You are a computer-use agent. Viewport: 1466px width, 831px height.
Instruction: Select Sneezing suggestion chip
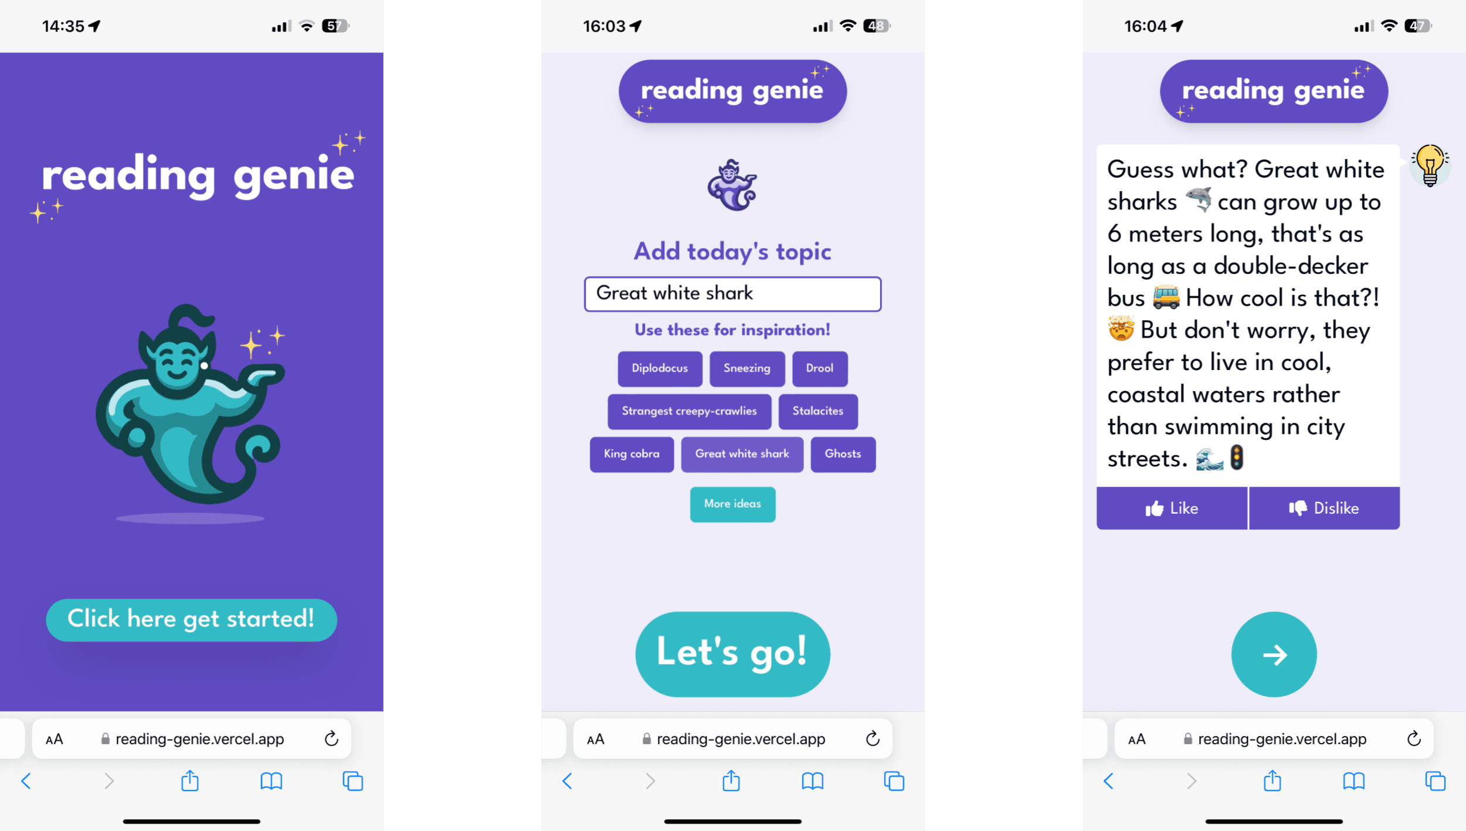click(745, 368)
